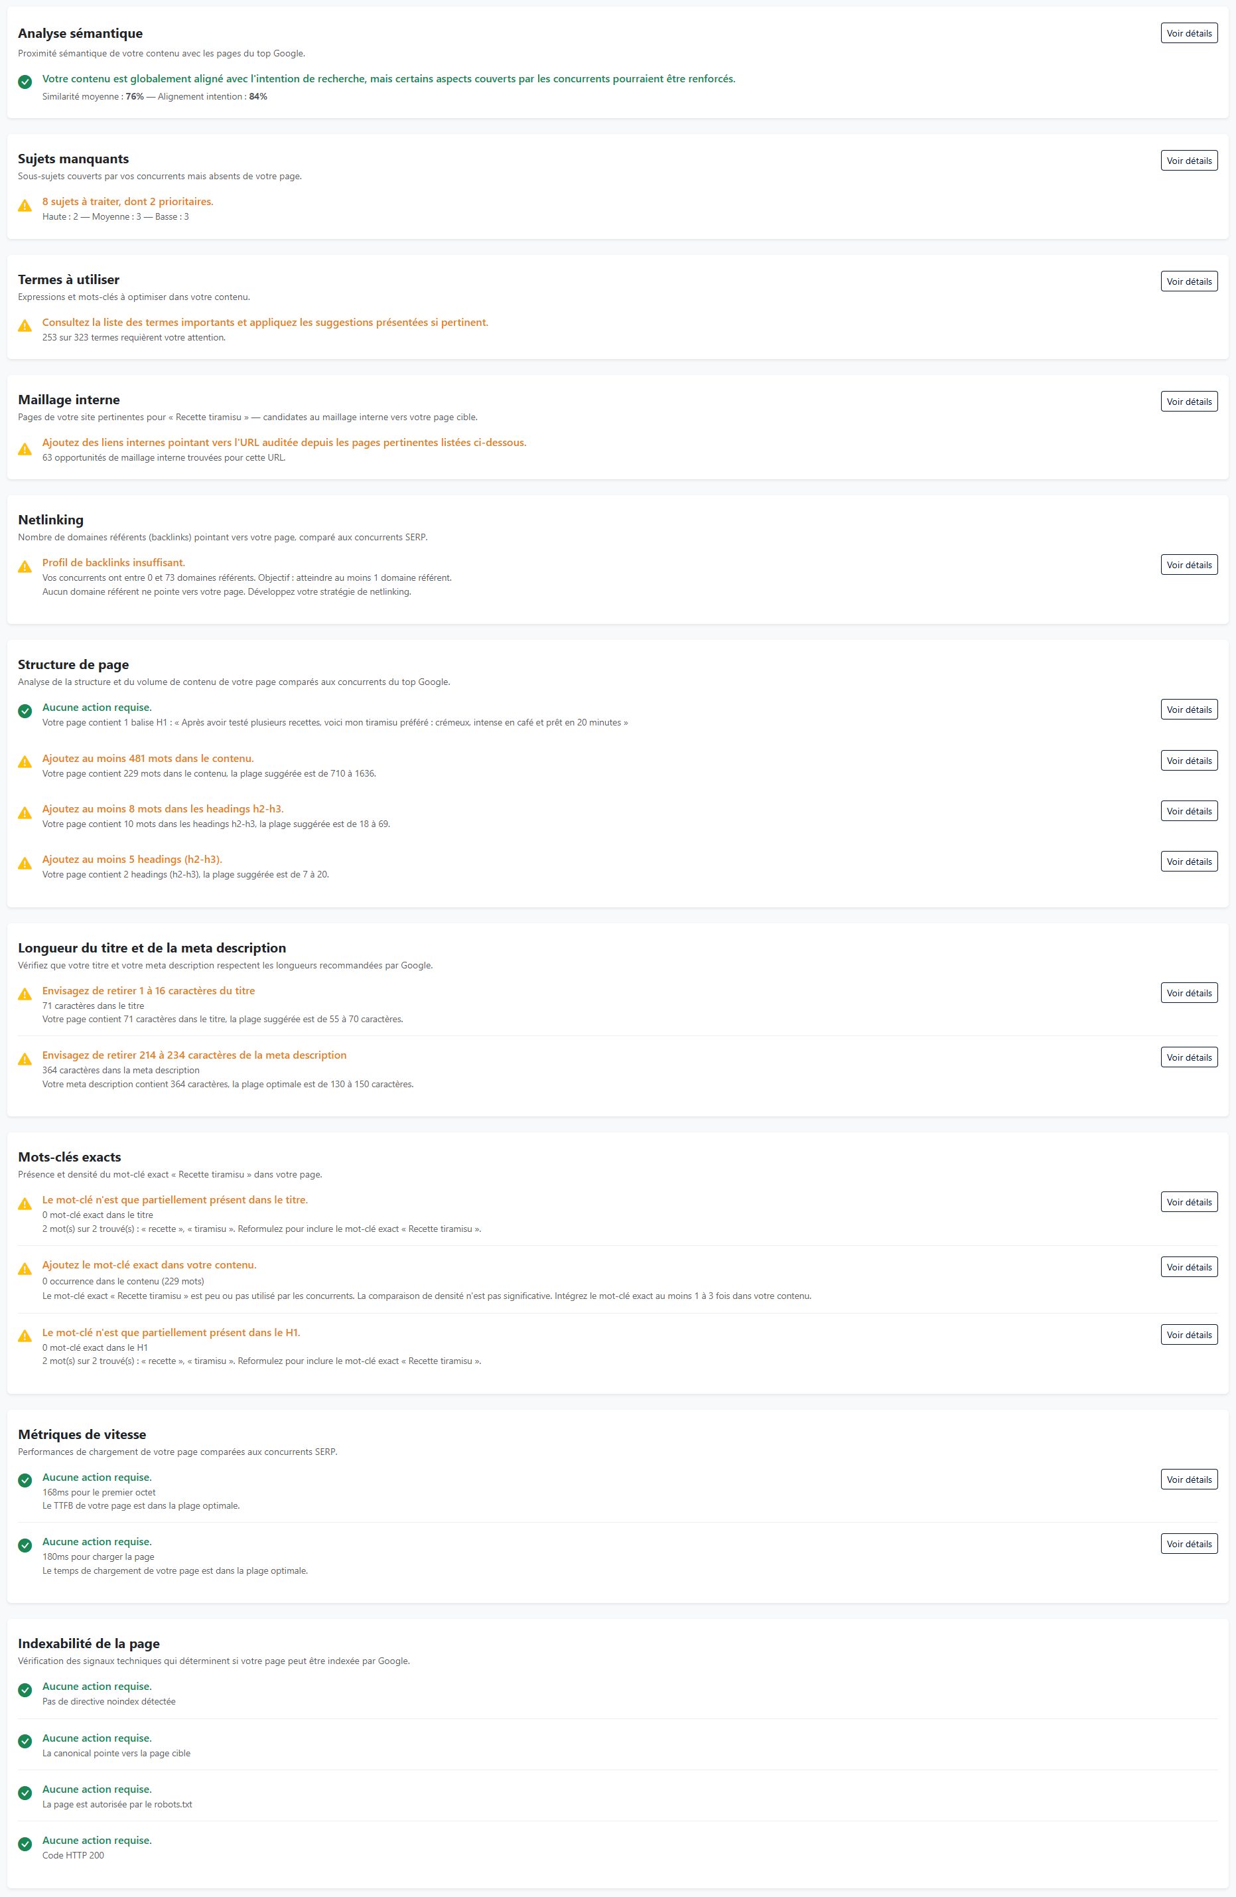Click 'Consultez la liste des termes importants' message

265,322
